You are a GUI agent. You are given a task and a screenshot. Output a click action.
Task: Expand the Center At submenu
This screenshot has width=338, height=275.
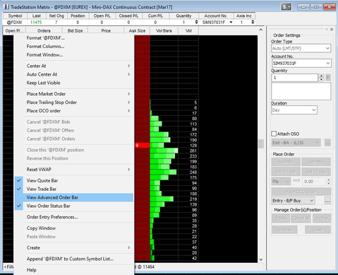point(73,66)
